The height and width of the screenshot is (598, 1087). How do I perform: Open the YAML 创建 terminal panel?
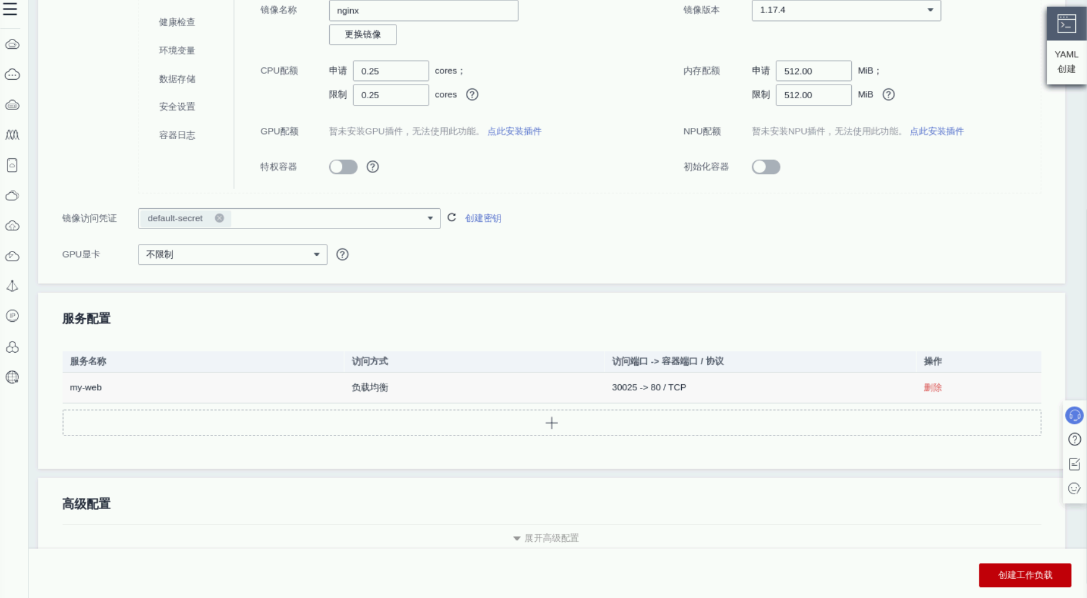1067,45
